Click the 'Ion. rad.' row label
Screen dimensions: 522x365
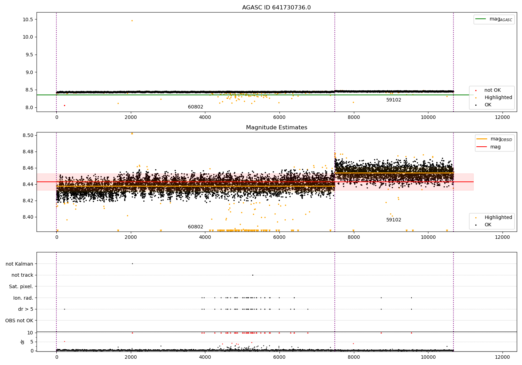click(x=23, y=298)
